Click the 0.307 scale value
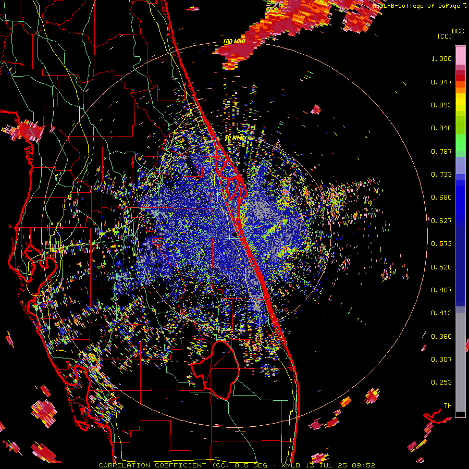The height and width of the screenshot is (469, 469). [441, 360]
